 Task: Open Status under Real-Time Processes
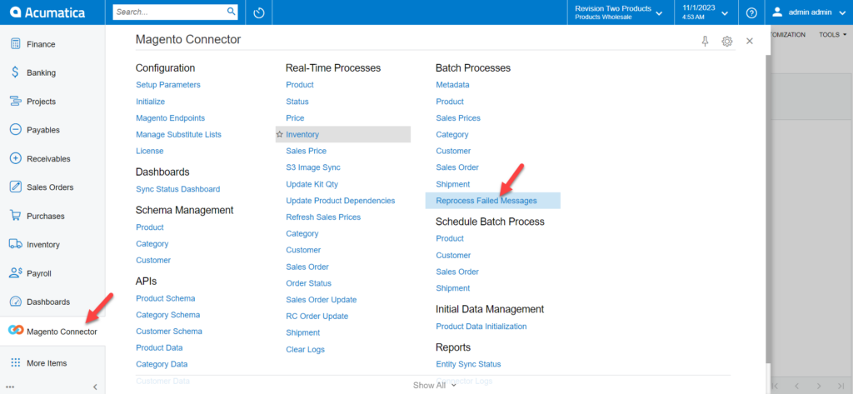[297, 102]
